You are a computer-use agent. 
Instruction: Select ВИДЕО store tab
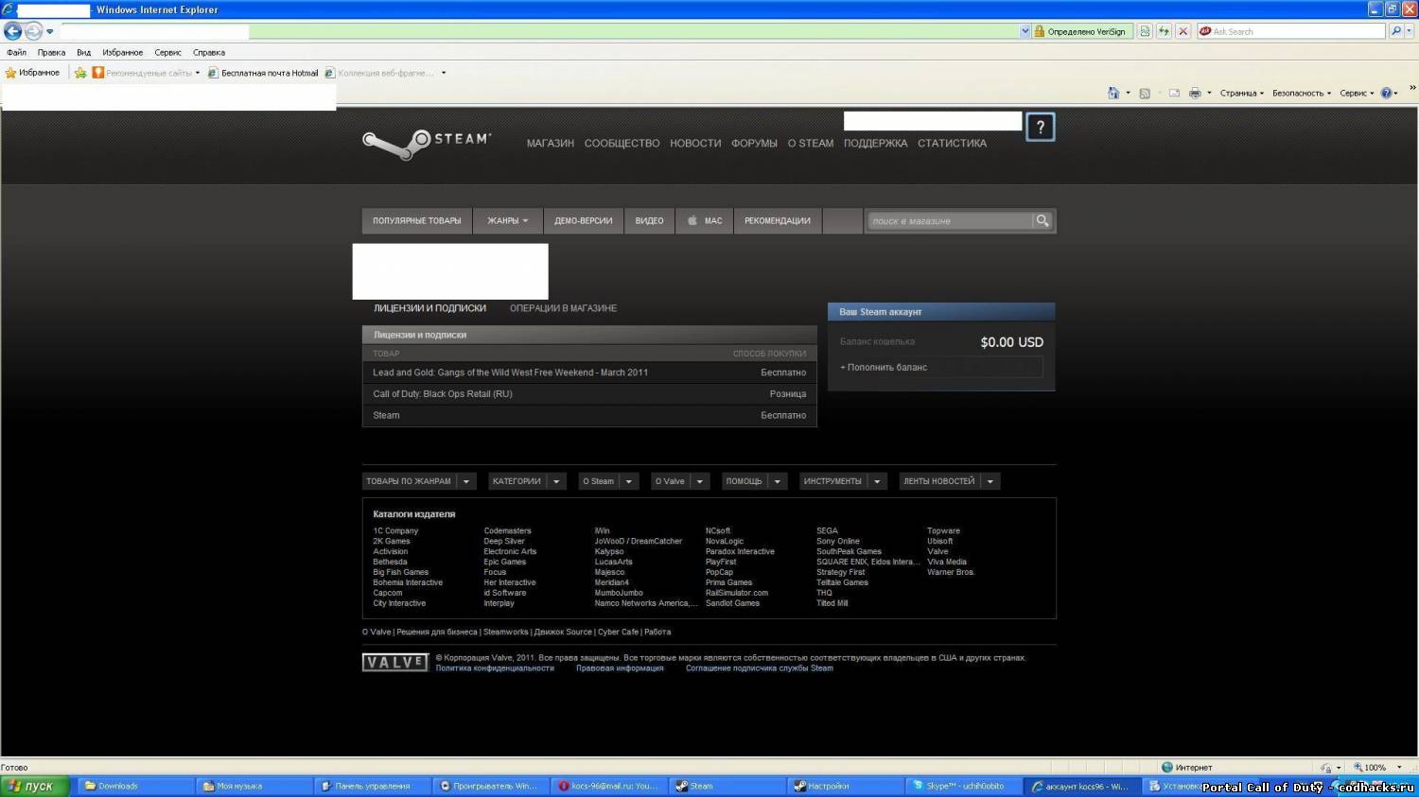tap(649, 221)
